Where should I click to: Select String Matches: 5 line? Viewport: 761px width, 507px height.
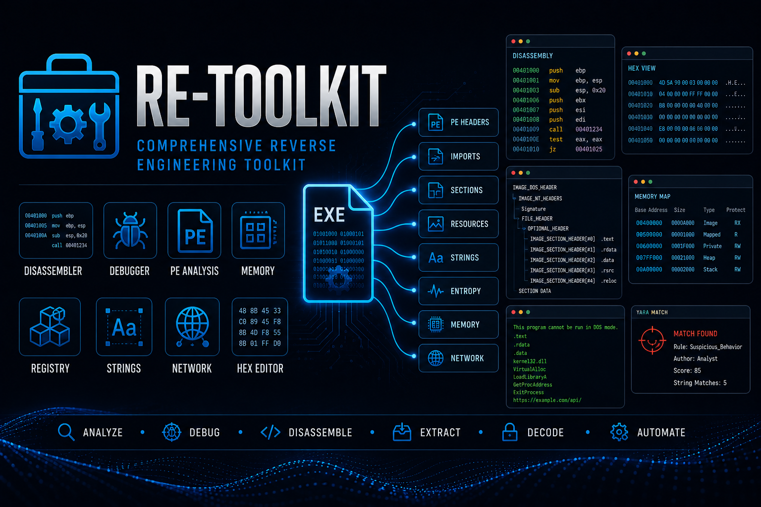point(700,383)
